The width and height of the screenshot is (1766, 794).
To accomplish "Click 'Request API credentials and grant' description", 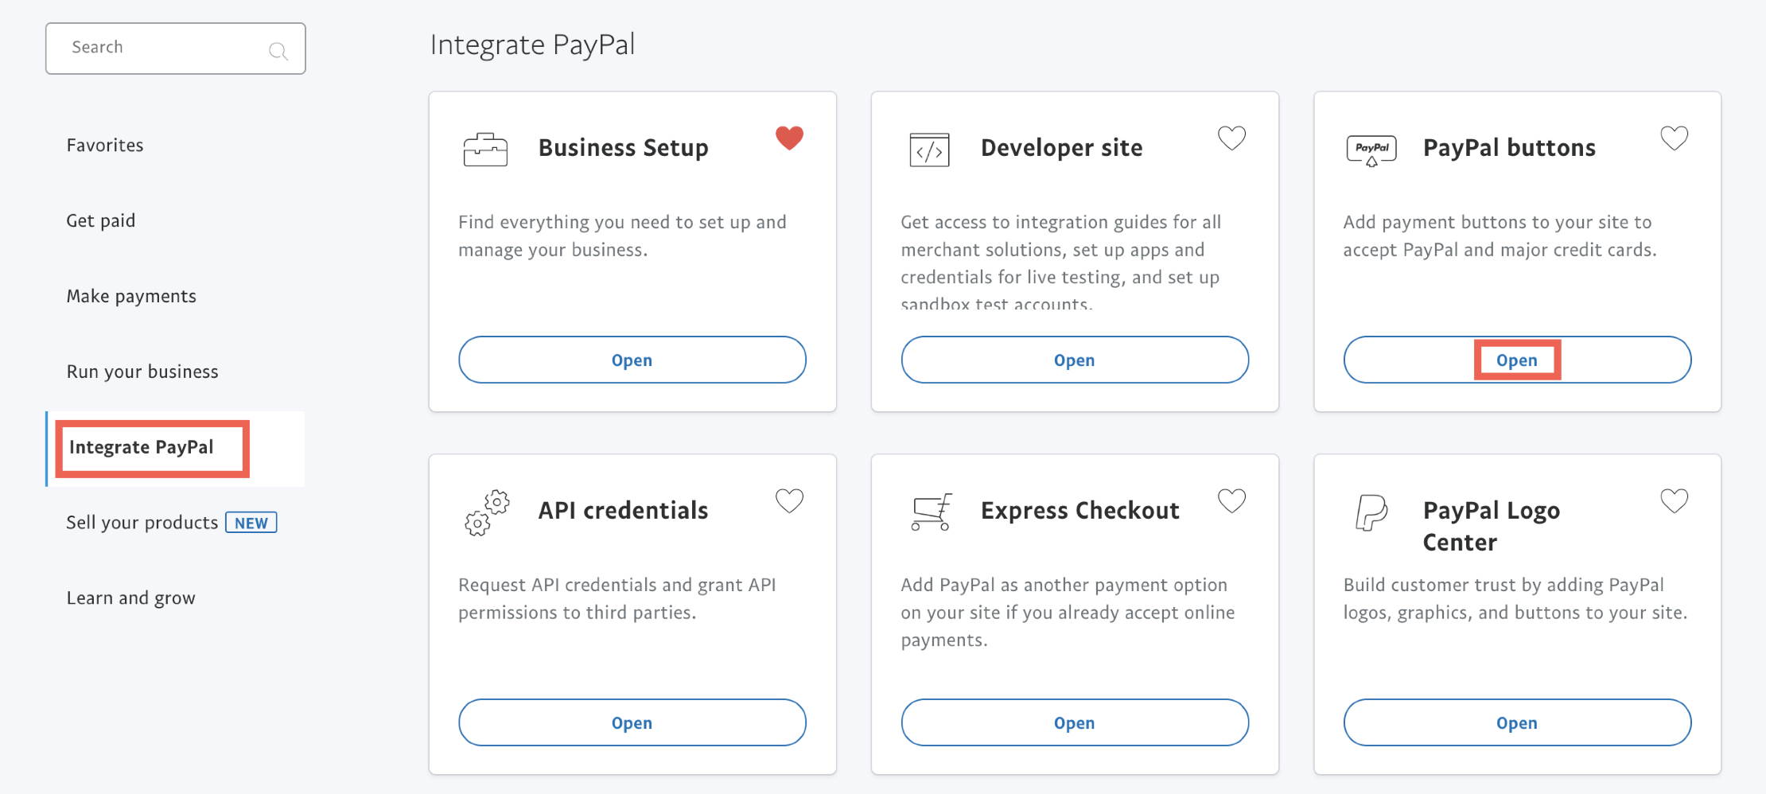I will 617,598.
